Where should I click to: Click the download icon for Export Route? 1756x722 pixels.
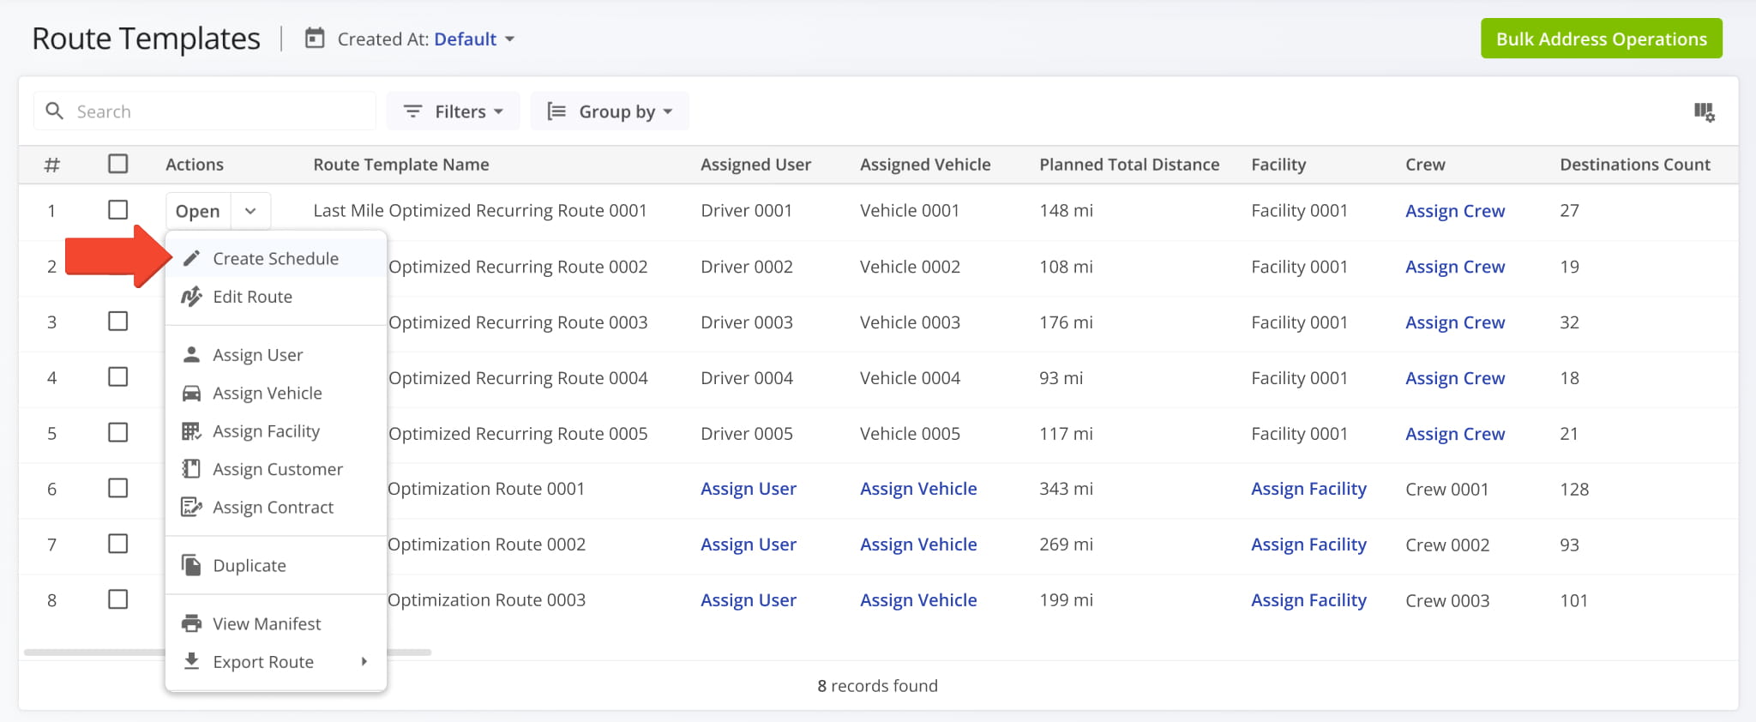tap(191, 661)
